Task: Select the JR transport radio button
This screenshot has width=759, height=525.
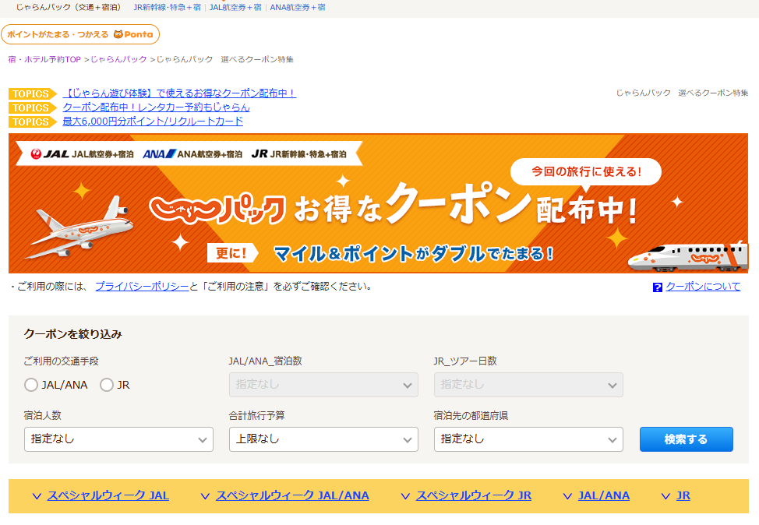Action: pos(107,385)
